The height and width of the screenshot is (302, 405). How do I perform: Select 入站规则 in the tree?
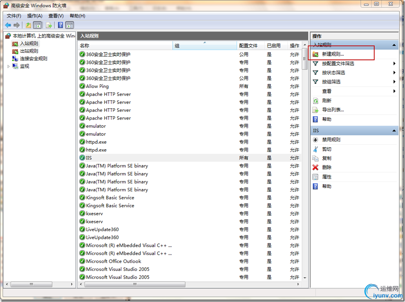[x=29, y=44]
